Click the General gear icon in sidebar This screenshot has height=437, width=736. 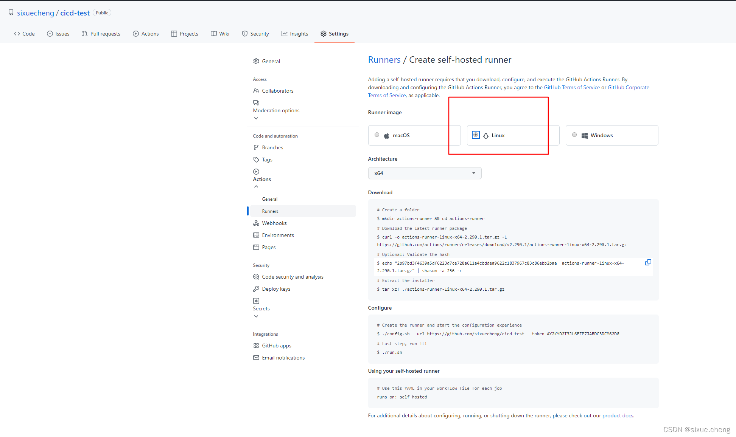256,61
